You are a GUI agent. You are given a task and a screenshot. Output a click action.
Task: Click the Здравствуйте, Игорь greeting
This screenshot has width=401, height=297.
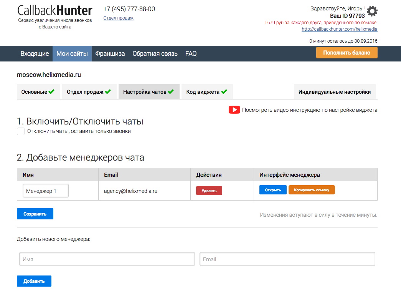pyautogui.click(x=338, y=9)
